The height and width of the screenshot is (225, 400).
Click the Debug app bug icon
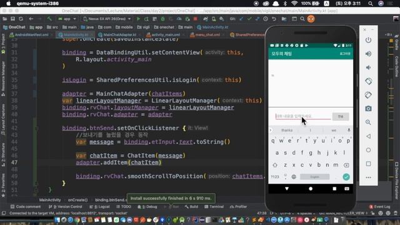(x=162, y=19)
